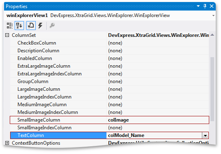Close the Properties panel
Viewport: 221px width, 154px height.
pyautogui.click(x=212, y=6)
